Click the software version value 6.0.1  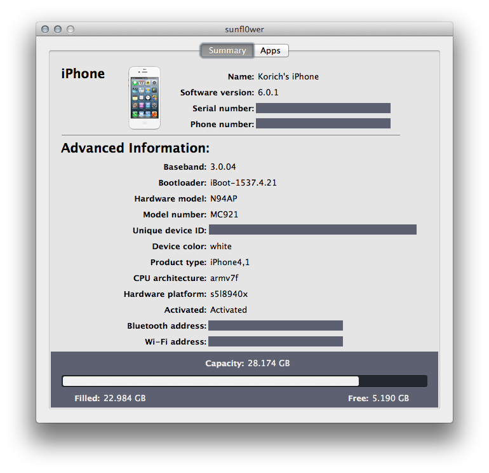(268, 93)
